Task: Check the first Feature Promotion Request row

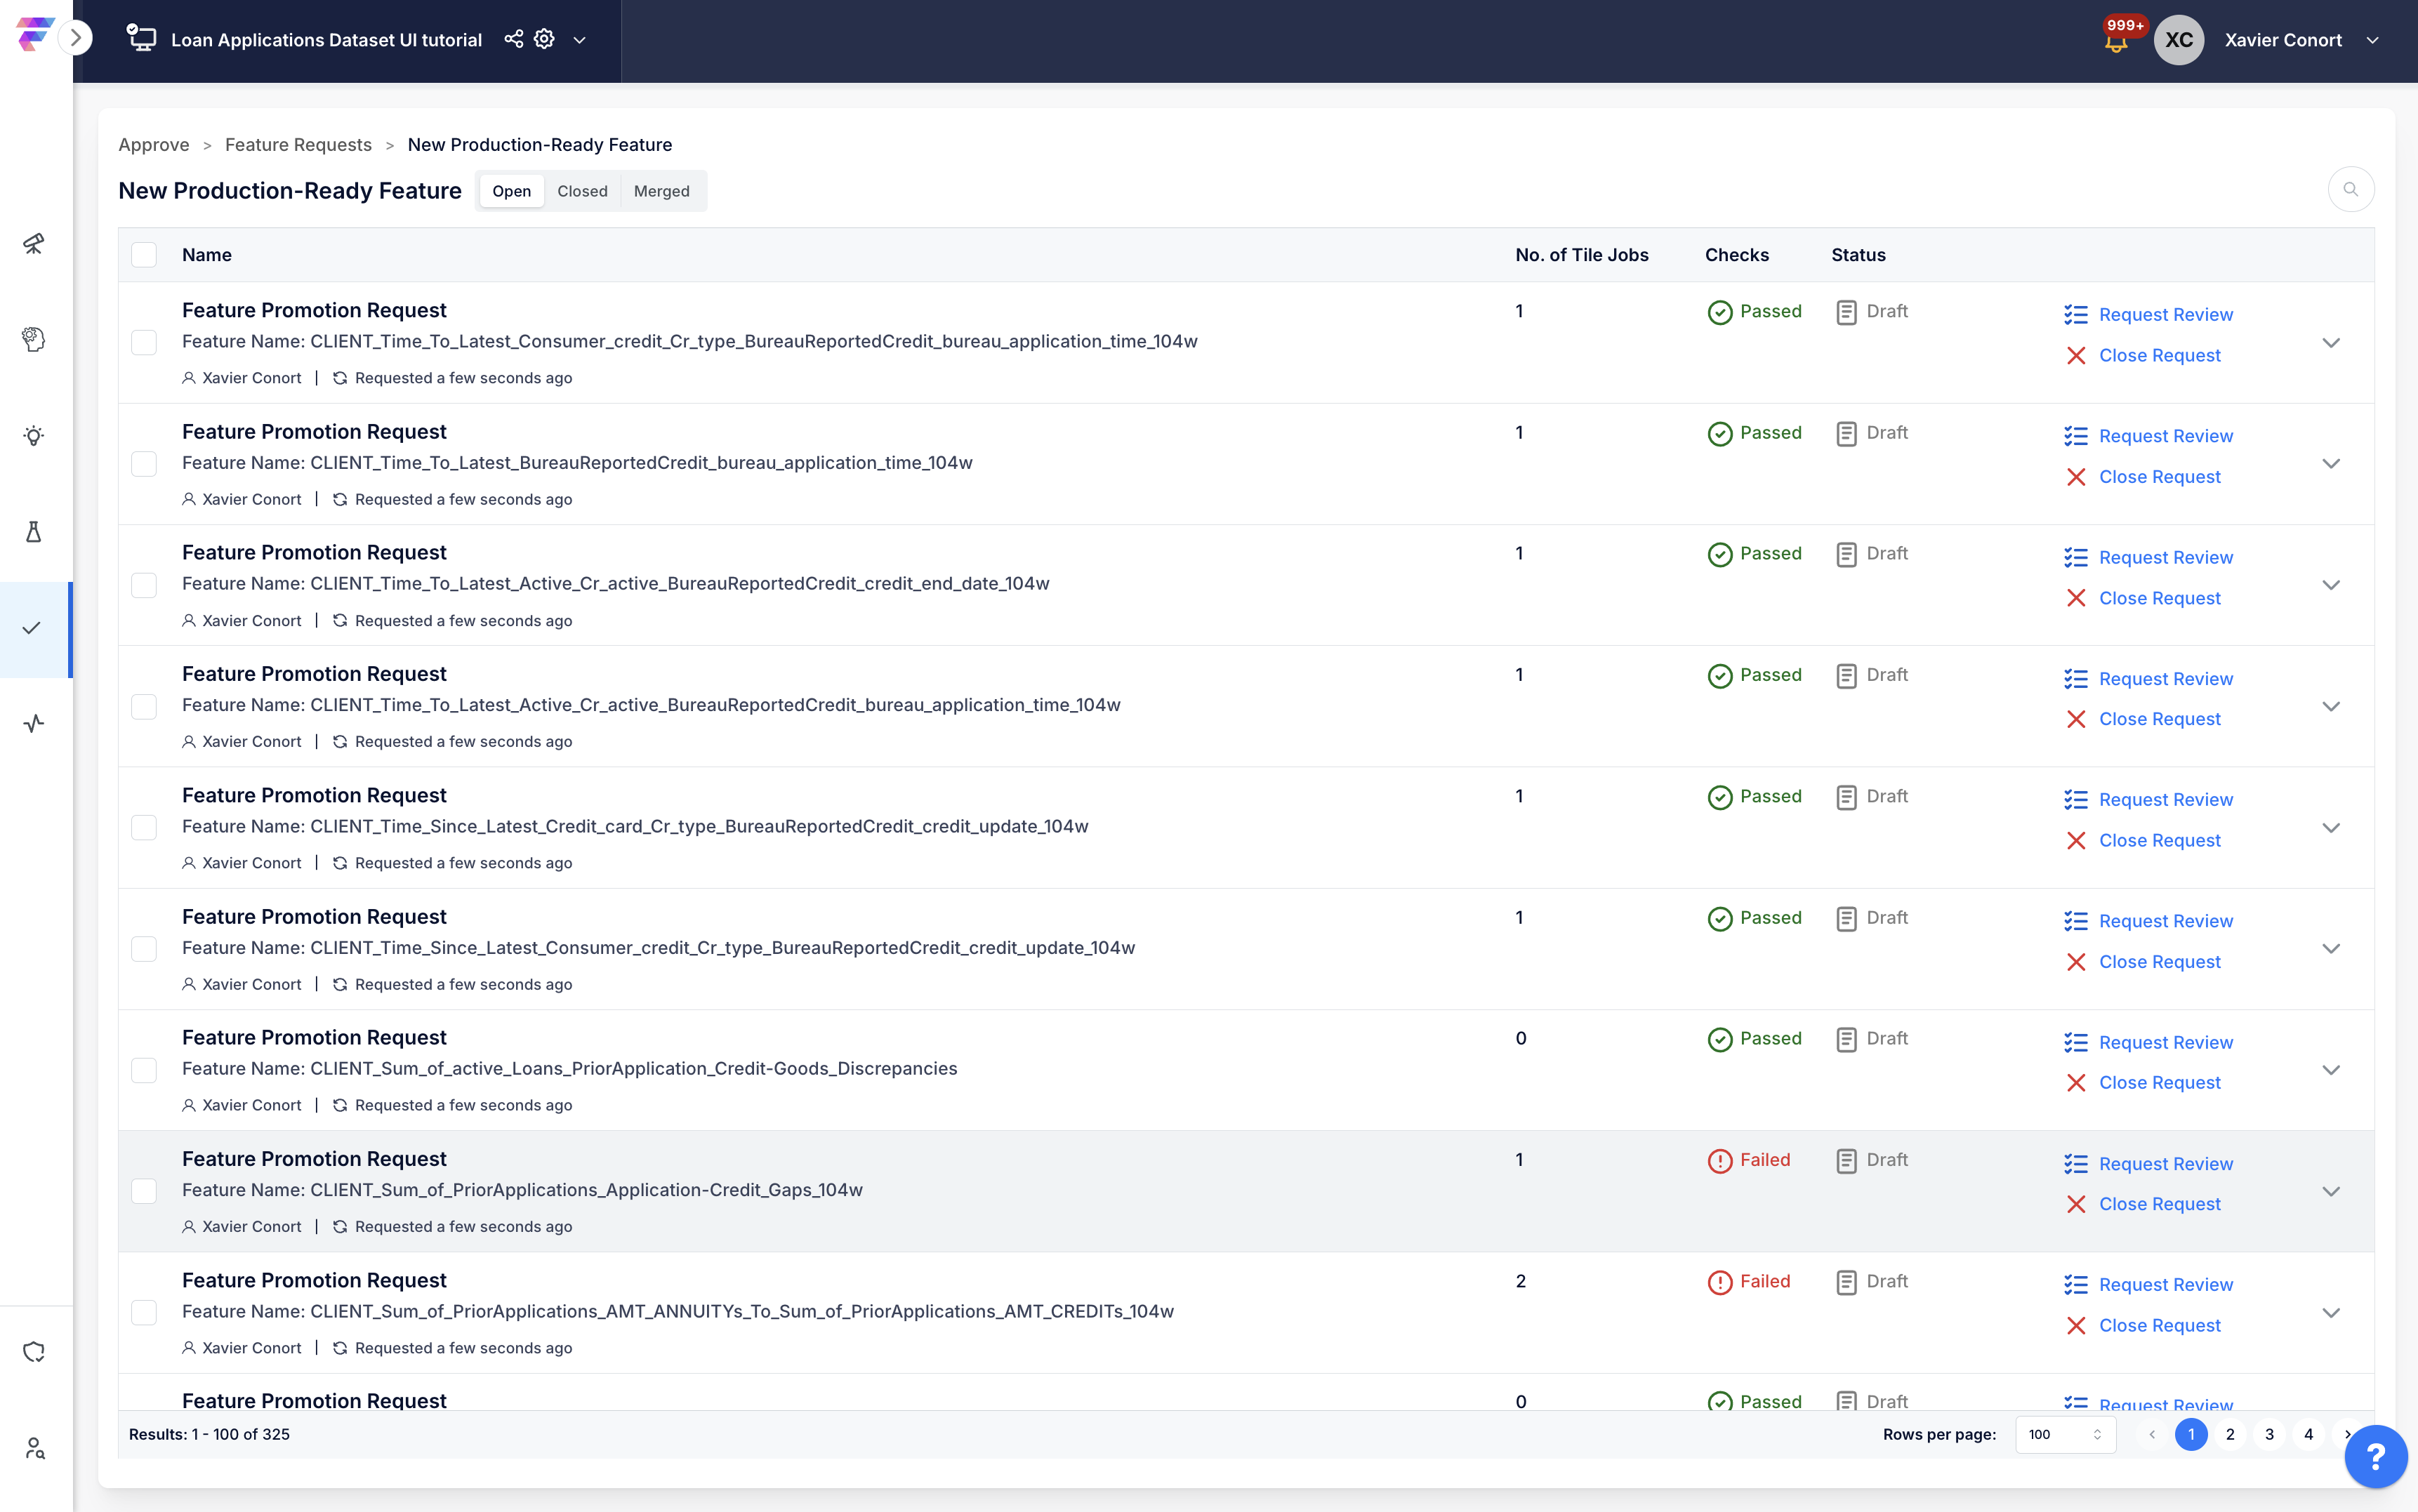Action: pos(144,343)
